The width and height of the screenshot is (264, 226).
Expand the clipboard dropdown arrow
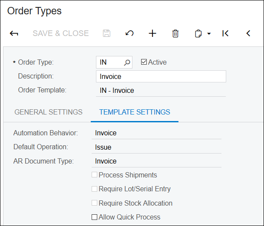pos(209,34)
